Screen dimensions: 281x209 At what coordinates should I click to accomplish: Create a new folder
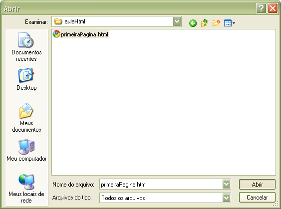tap(216, 23)
